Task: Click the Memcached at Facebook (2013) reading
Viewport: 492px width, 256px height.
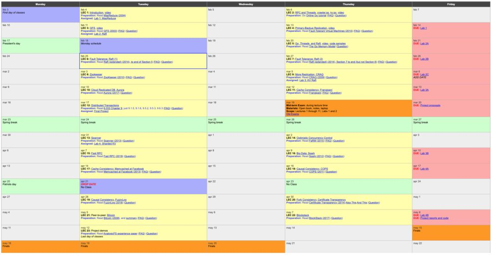Action: tap(122, 172)
